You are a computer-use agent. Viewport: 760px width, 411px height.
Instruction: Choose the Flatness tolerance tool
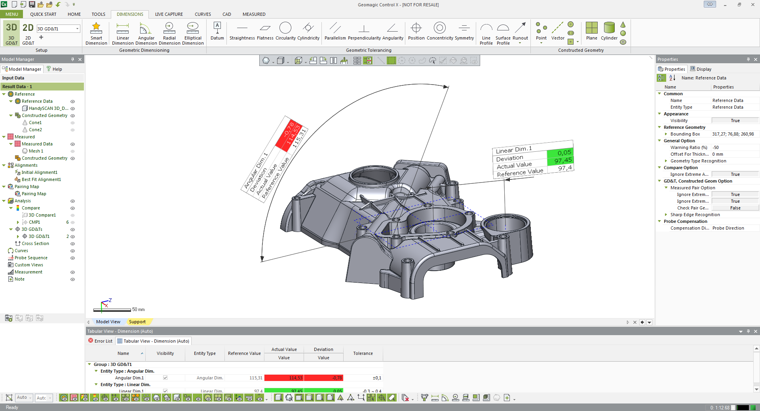click(265, 32)
